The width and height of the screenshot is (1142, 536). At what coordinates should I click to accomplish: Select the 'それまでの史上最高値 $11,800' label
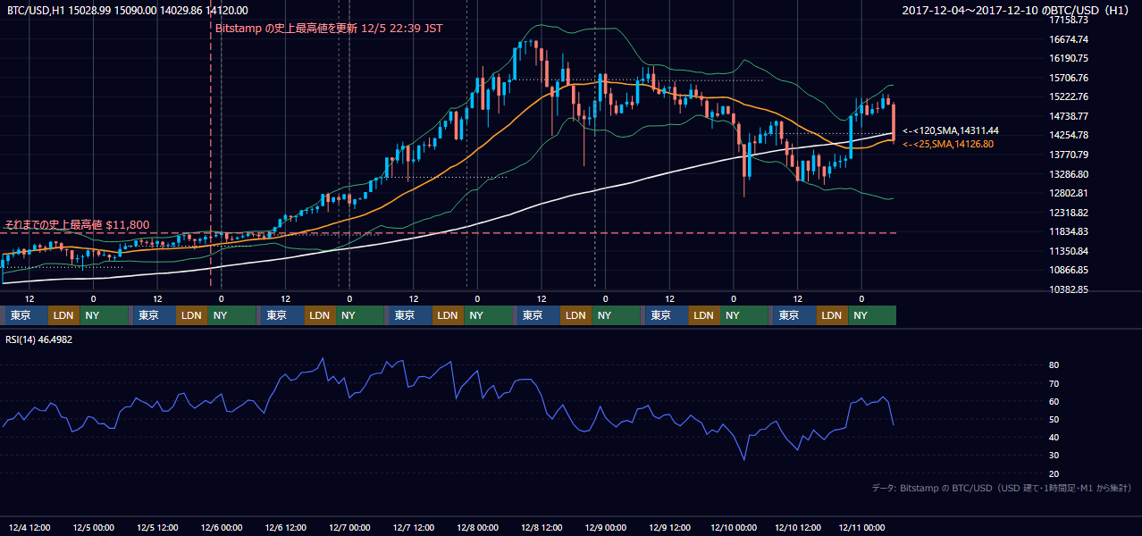[78, 225]
